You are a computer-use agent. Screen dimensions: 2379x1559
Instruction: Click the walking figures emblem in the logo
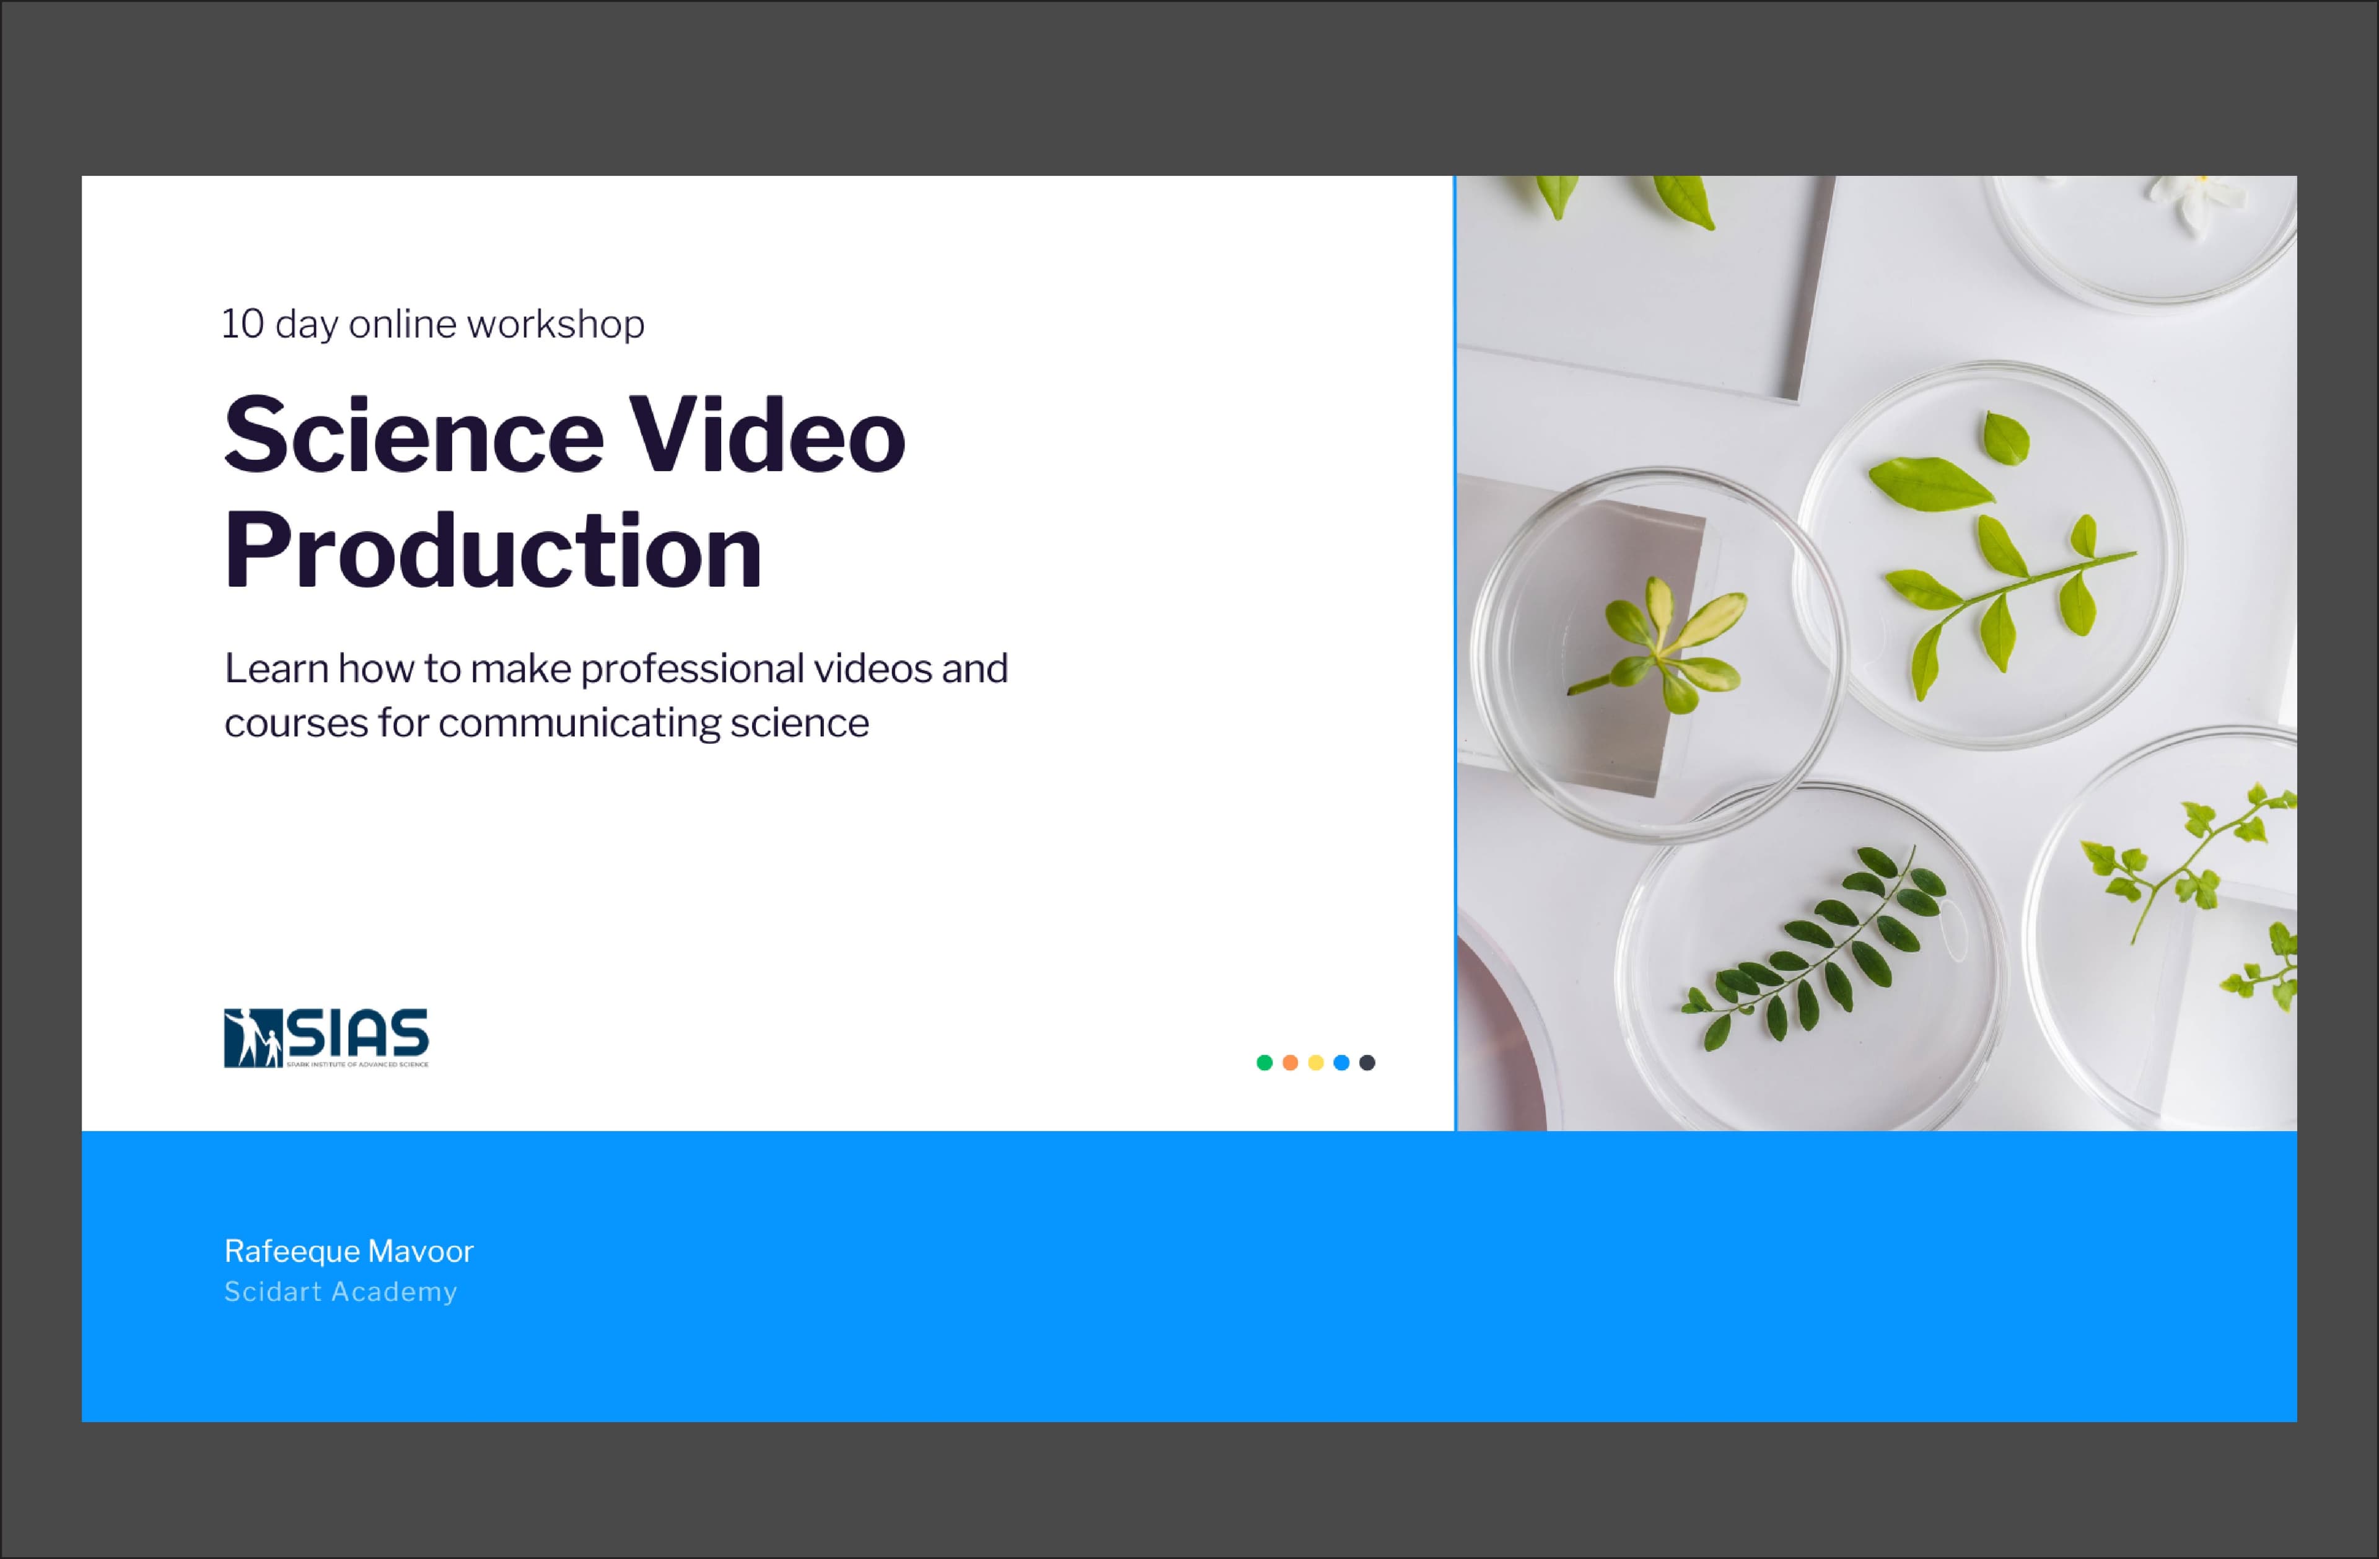[253, 1039]
